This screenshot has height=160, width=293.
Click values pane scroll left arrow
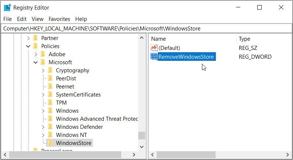(x=153, y=154)
